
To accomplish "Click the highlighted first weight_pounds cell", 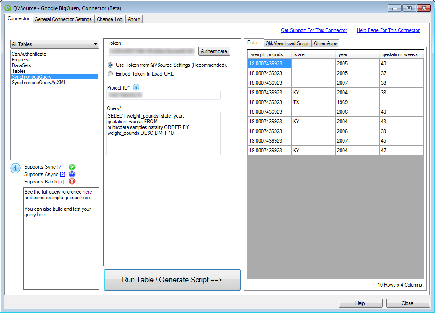I will coord(270,64).
